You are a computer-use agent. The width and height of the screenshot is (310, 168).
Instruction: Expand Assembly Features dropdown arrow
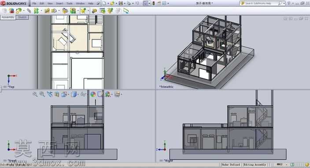[78, 11]
